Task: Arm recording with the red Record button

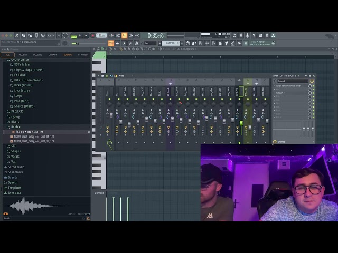Action: tap(93, 35)
